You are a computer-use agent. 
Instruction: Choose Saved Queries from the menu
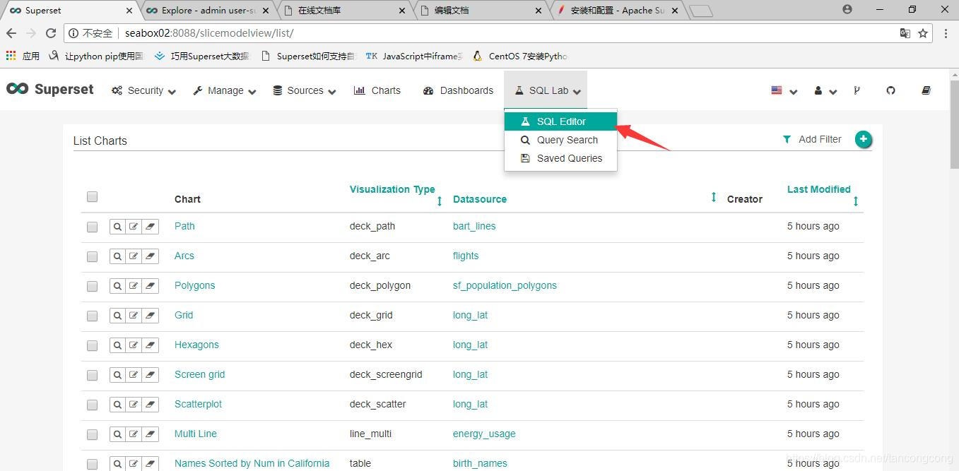(x=560, y=158)
